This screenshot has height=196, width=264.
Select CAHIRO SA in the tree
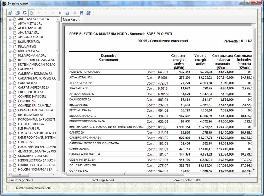(26, 69)
